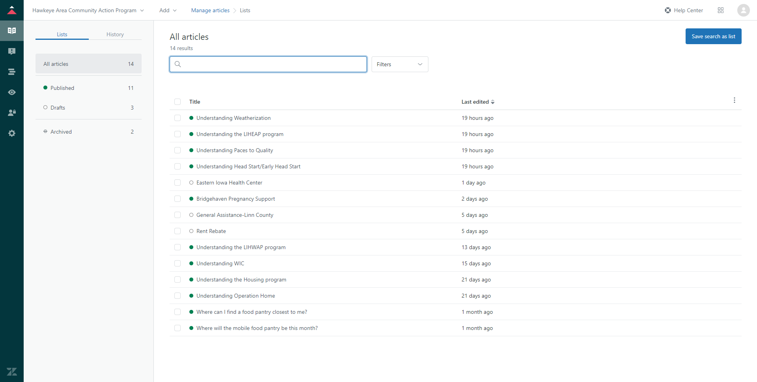Open the Understanding WIC article
The width and height of the screenshot is (757, 382).
tap(220, 263)
